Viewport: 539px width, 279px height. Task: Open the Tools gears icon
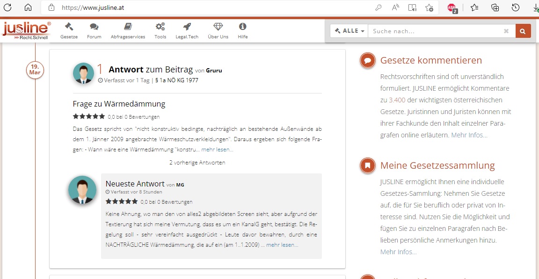160,27
